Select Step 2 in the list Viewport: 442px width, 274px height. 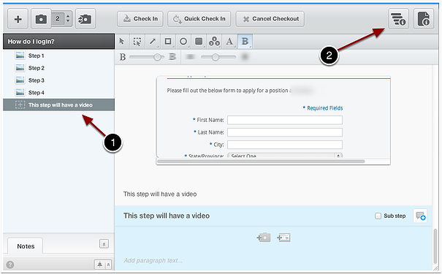pos(58,68)
